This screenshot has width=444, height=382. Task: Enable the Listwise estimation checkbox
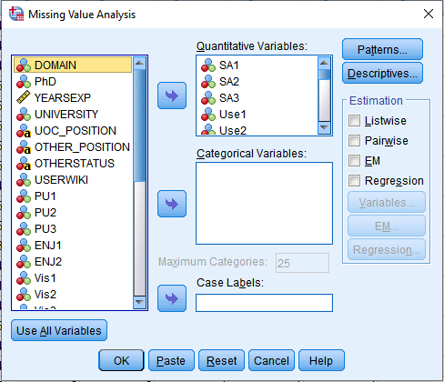(x=354, y=120)
